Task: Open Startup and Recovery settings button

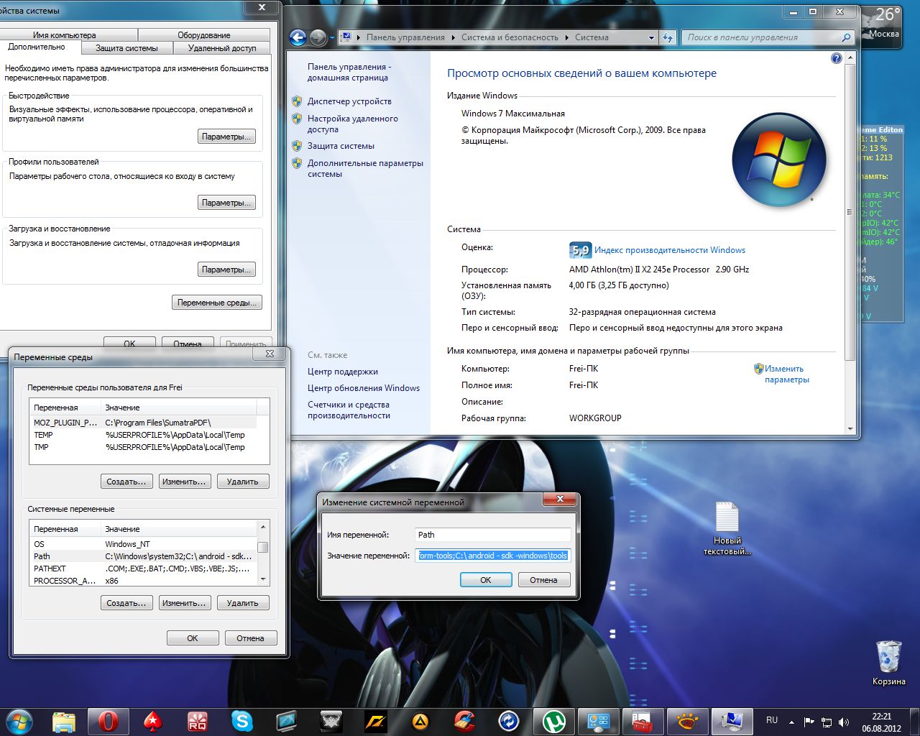Action: pyautogui.click(x=226, y=270)
